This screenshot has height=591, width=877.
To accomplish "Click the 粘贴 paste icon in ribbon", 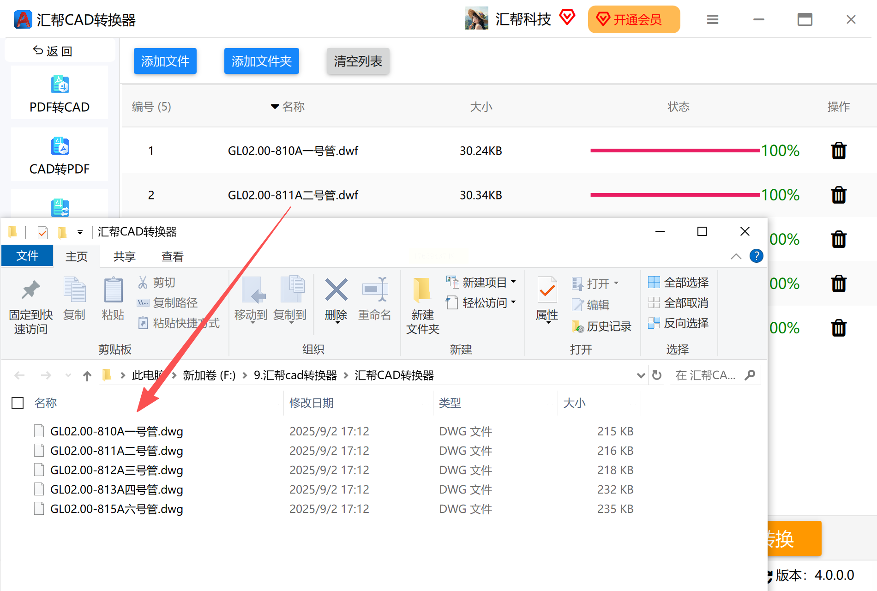I will pyautogui.click(x=113, y=289).
